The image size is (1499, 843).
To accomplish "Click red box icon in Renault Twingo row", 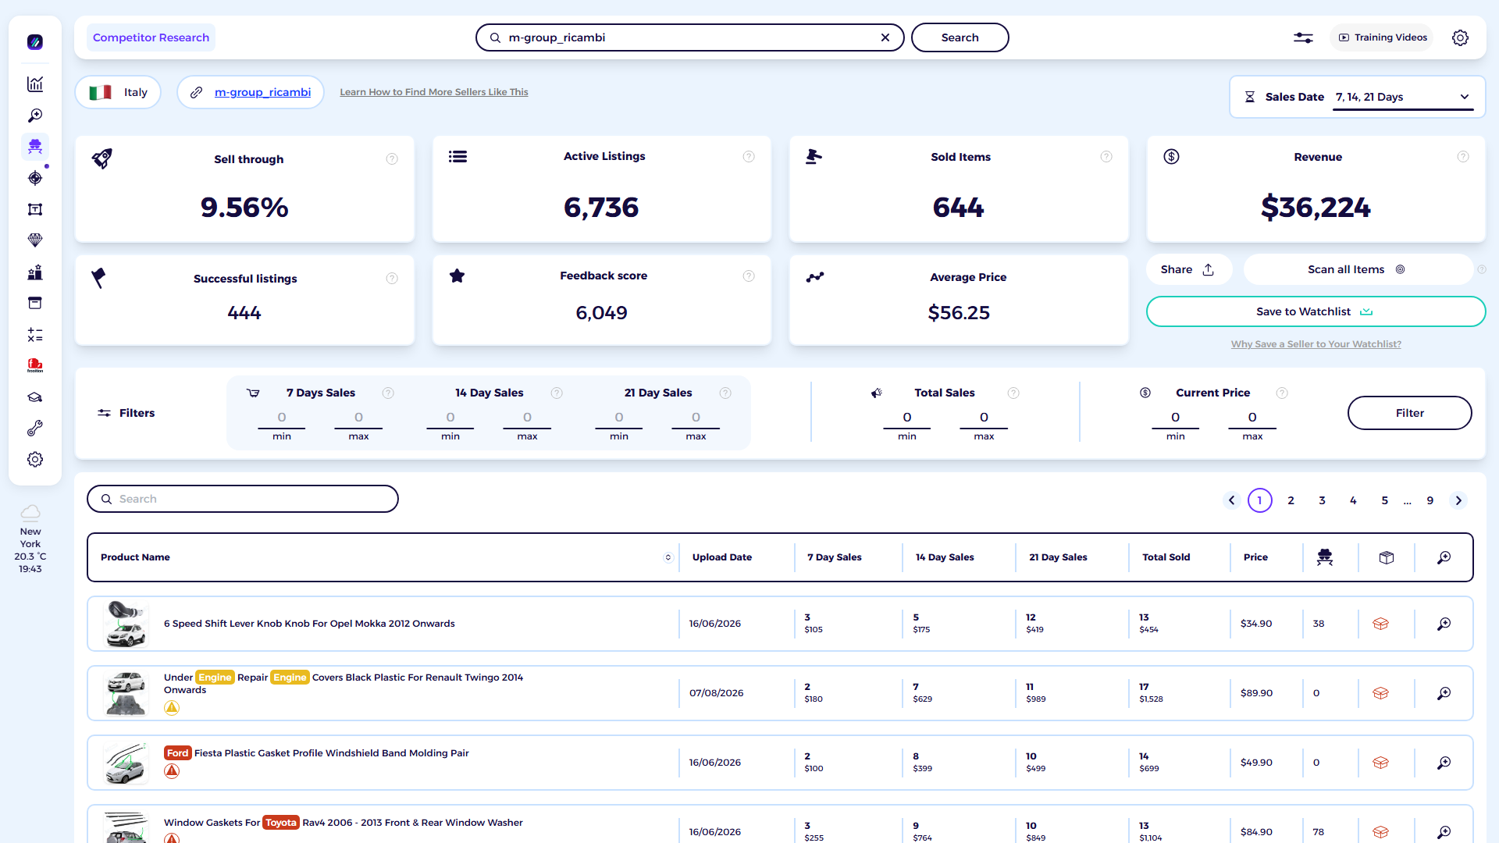I will 1380,693.
